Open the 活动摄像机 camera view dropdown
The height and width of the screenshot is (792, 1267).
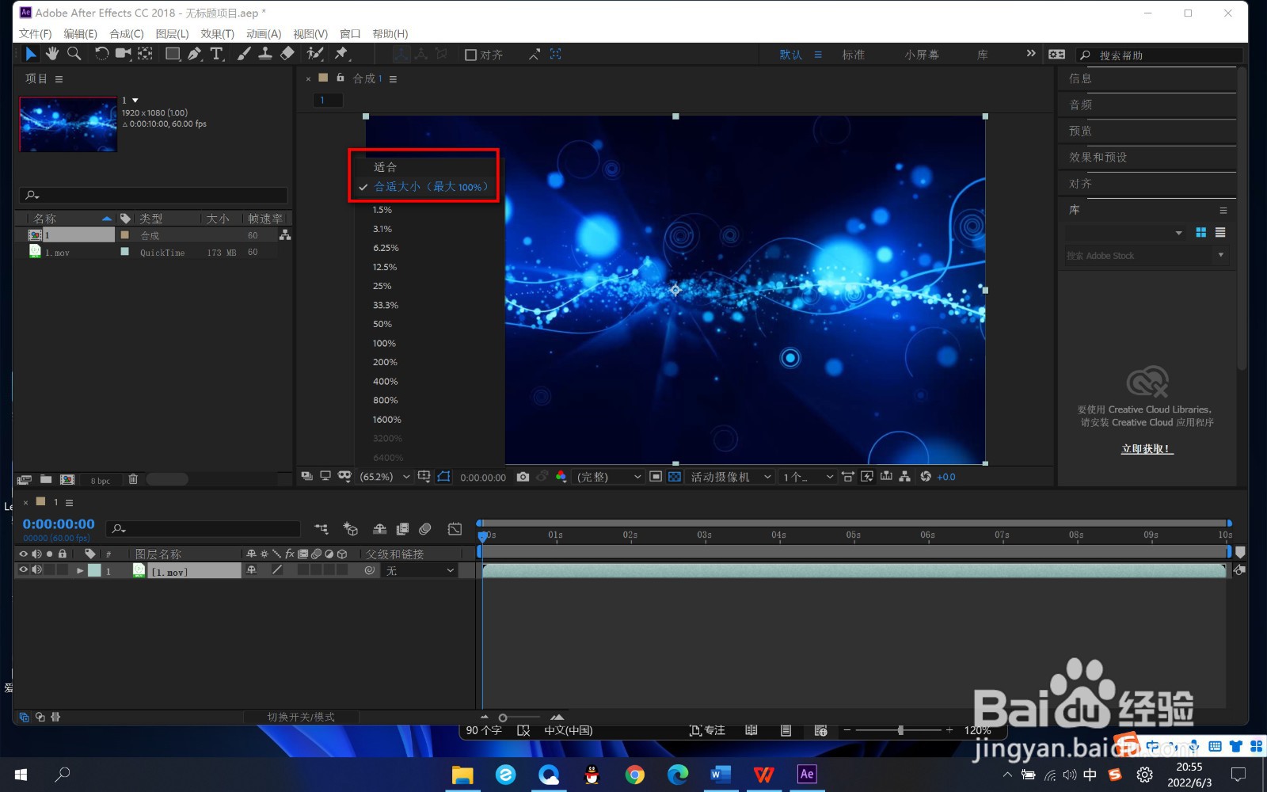point(730,477)
